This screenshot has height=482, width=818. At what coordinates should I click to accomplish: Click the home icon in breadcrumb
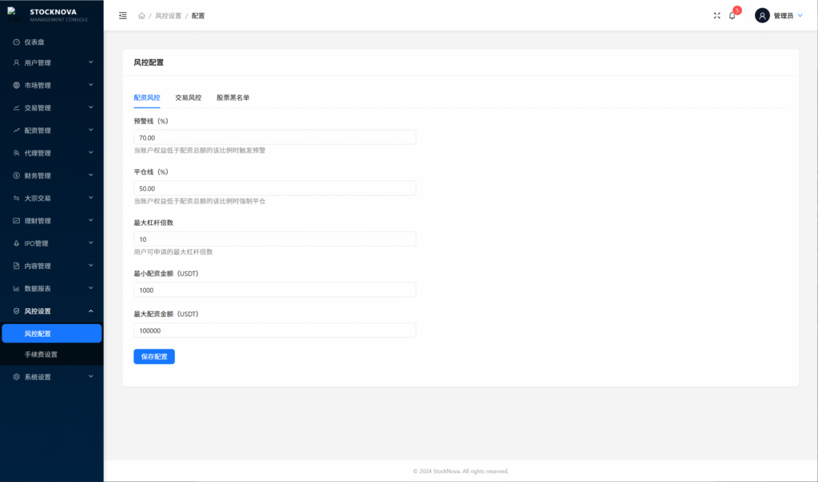coord(141,15)
